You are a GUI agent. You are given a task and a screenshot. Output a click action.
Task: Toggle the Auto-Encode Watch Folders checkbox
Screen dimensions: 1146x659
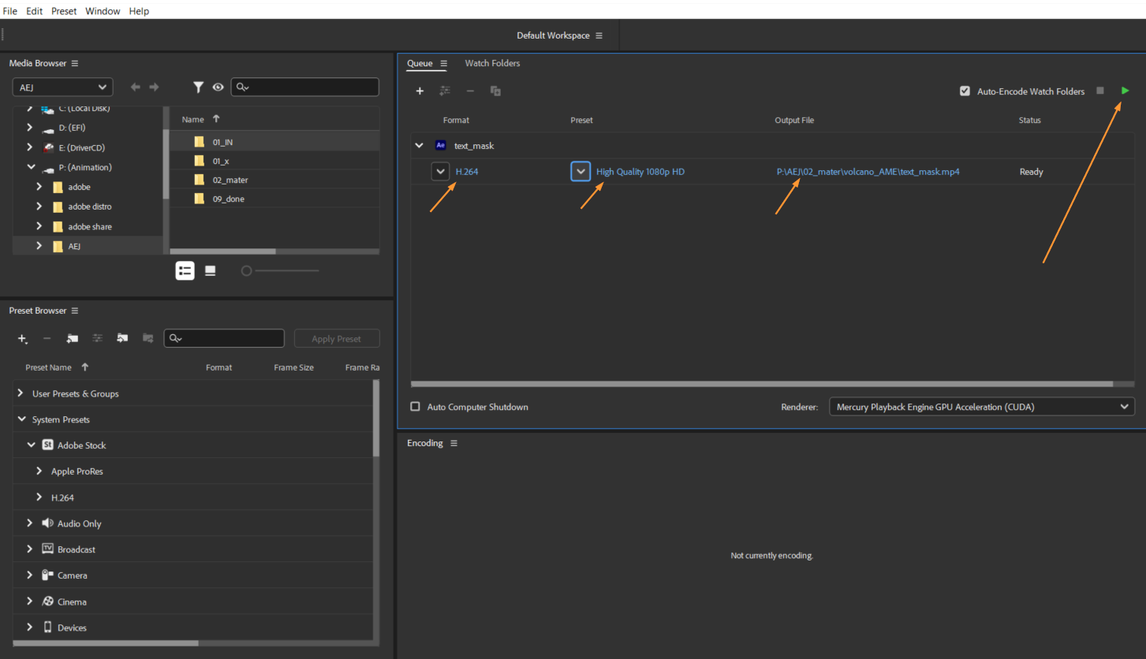[965, 91]
